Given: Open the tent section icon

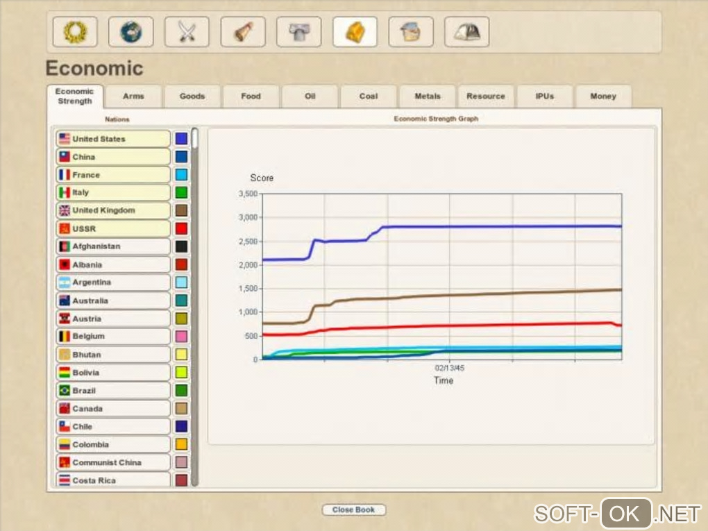Looking at the screenshot, I should pyautogui.click(x=467, y=32).
